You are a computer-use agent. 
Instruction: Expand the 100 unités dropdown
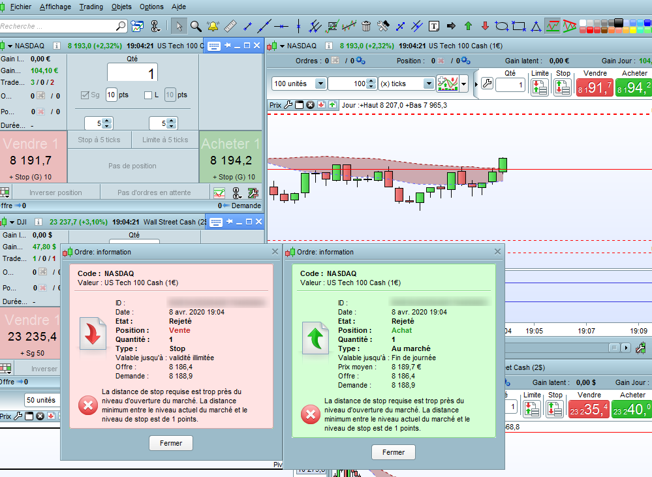pos(320,84)
